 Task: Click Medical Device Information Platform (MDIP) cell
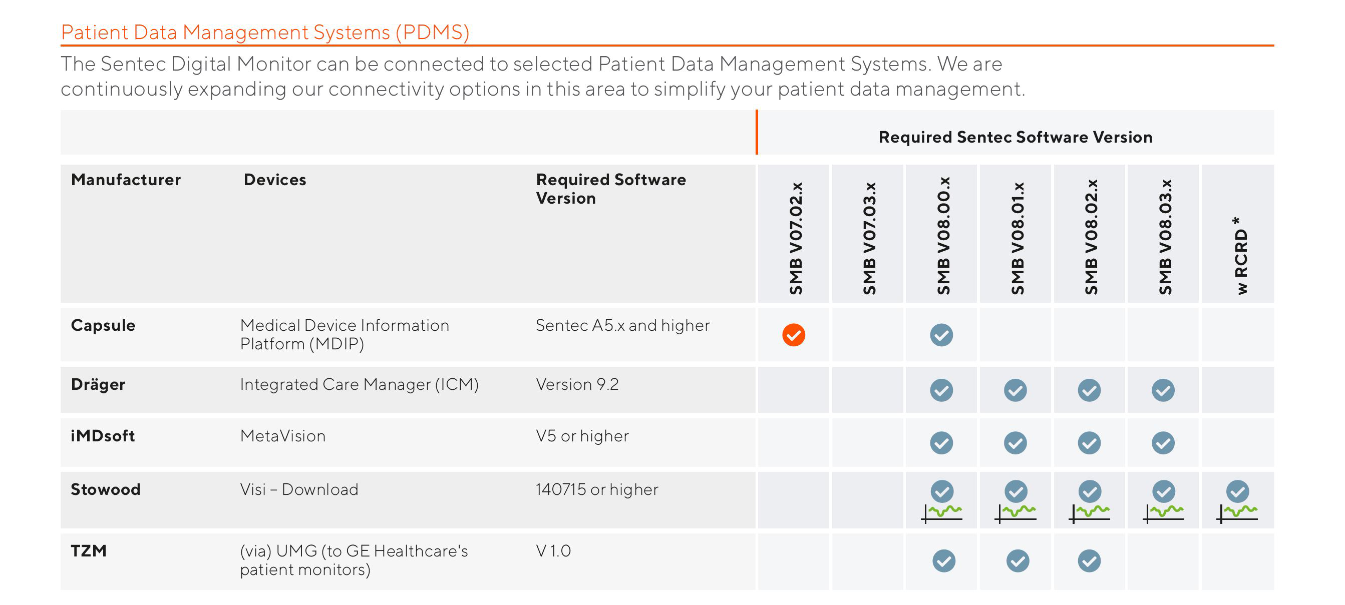[x=345, y=335]
